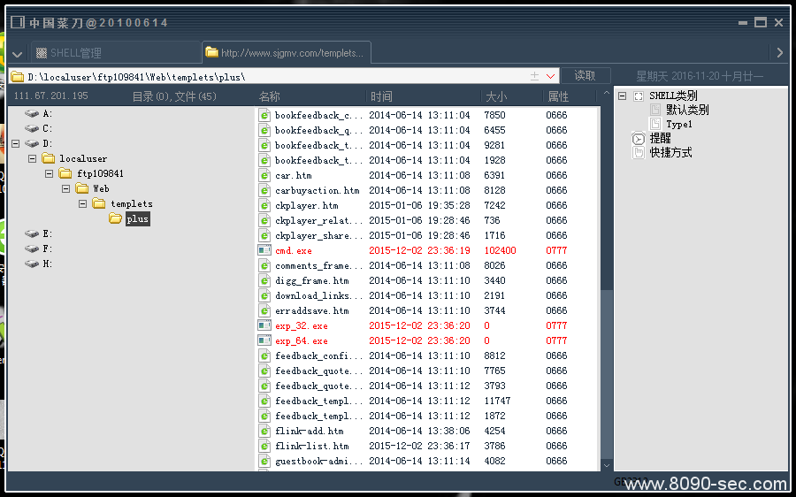Screen dimensions: 796x497
Task: Click the cmd.exe attribute value 0777
Action: (x=556, y=250)
